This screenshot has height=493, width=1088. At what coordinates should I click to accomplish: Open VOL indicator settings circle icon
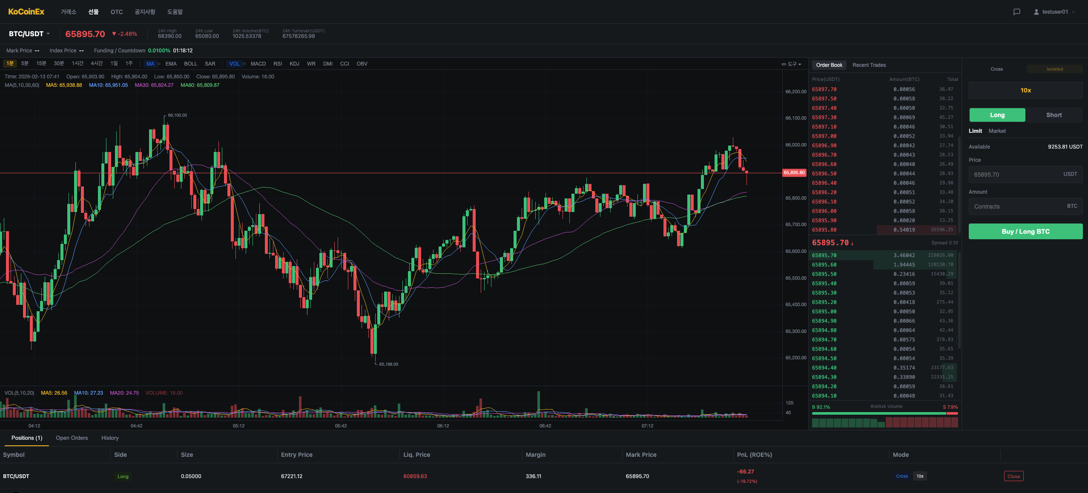(244, 64)
